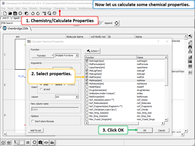Viewport: 195px width, 146px height.
Task: Click the new document toolbar icon
Action: pos(5,14)
